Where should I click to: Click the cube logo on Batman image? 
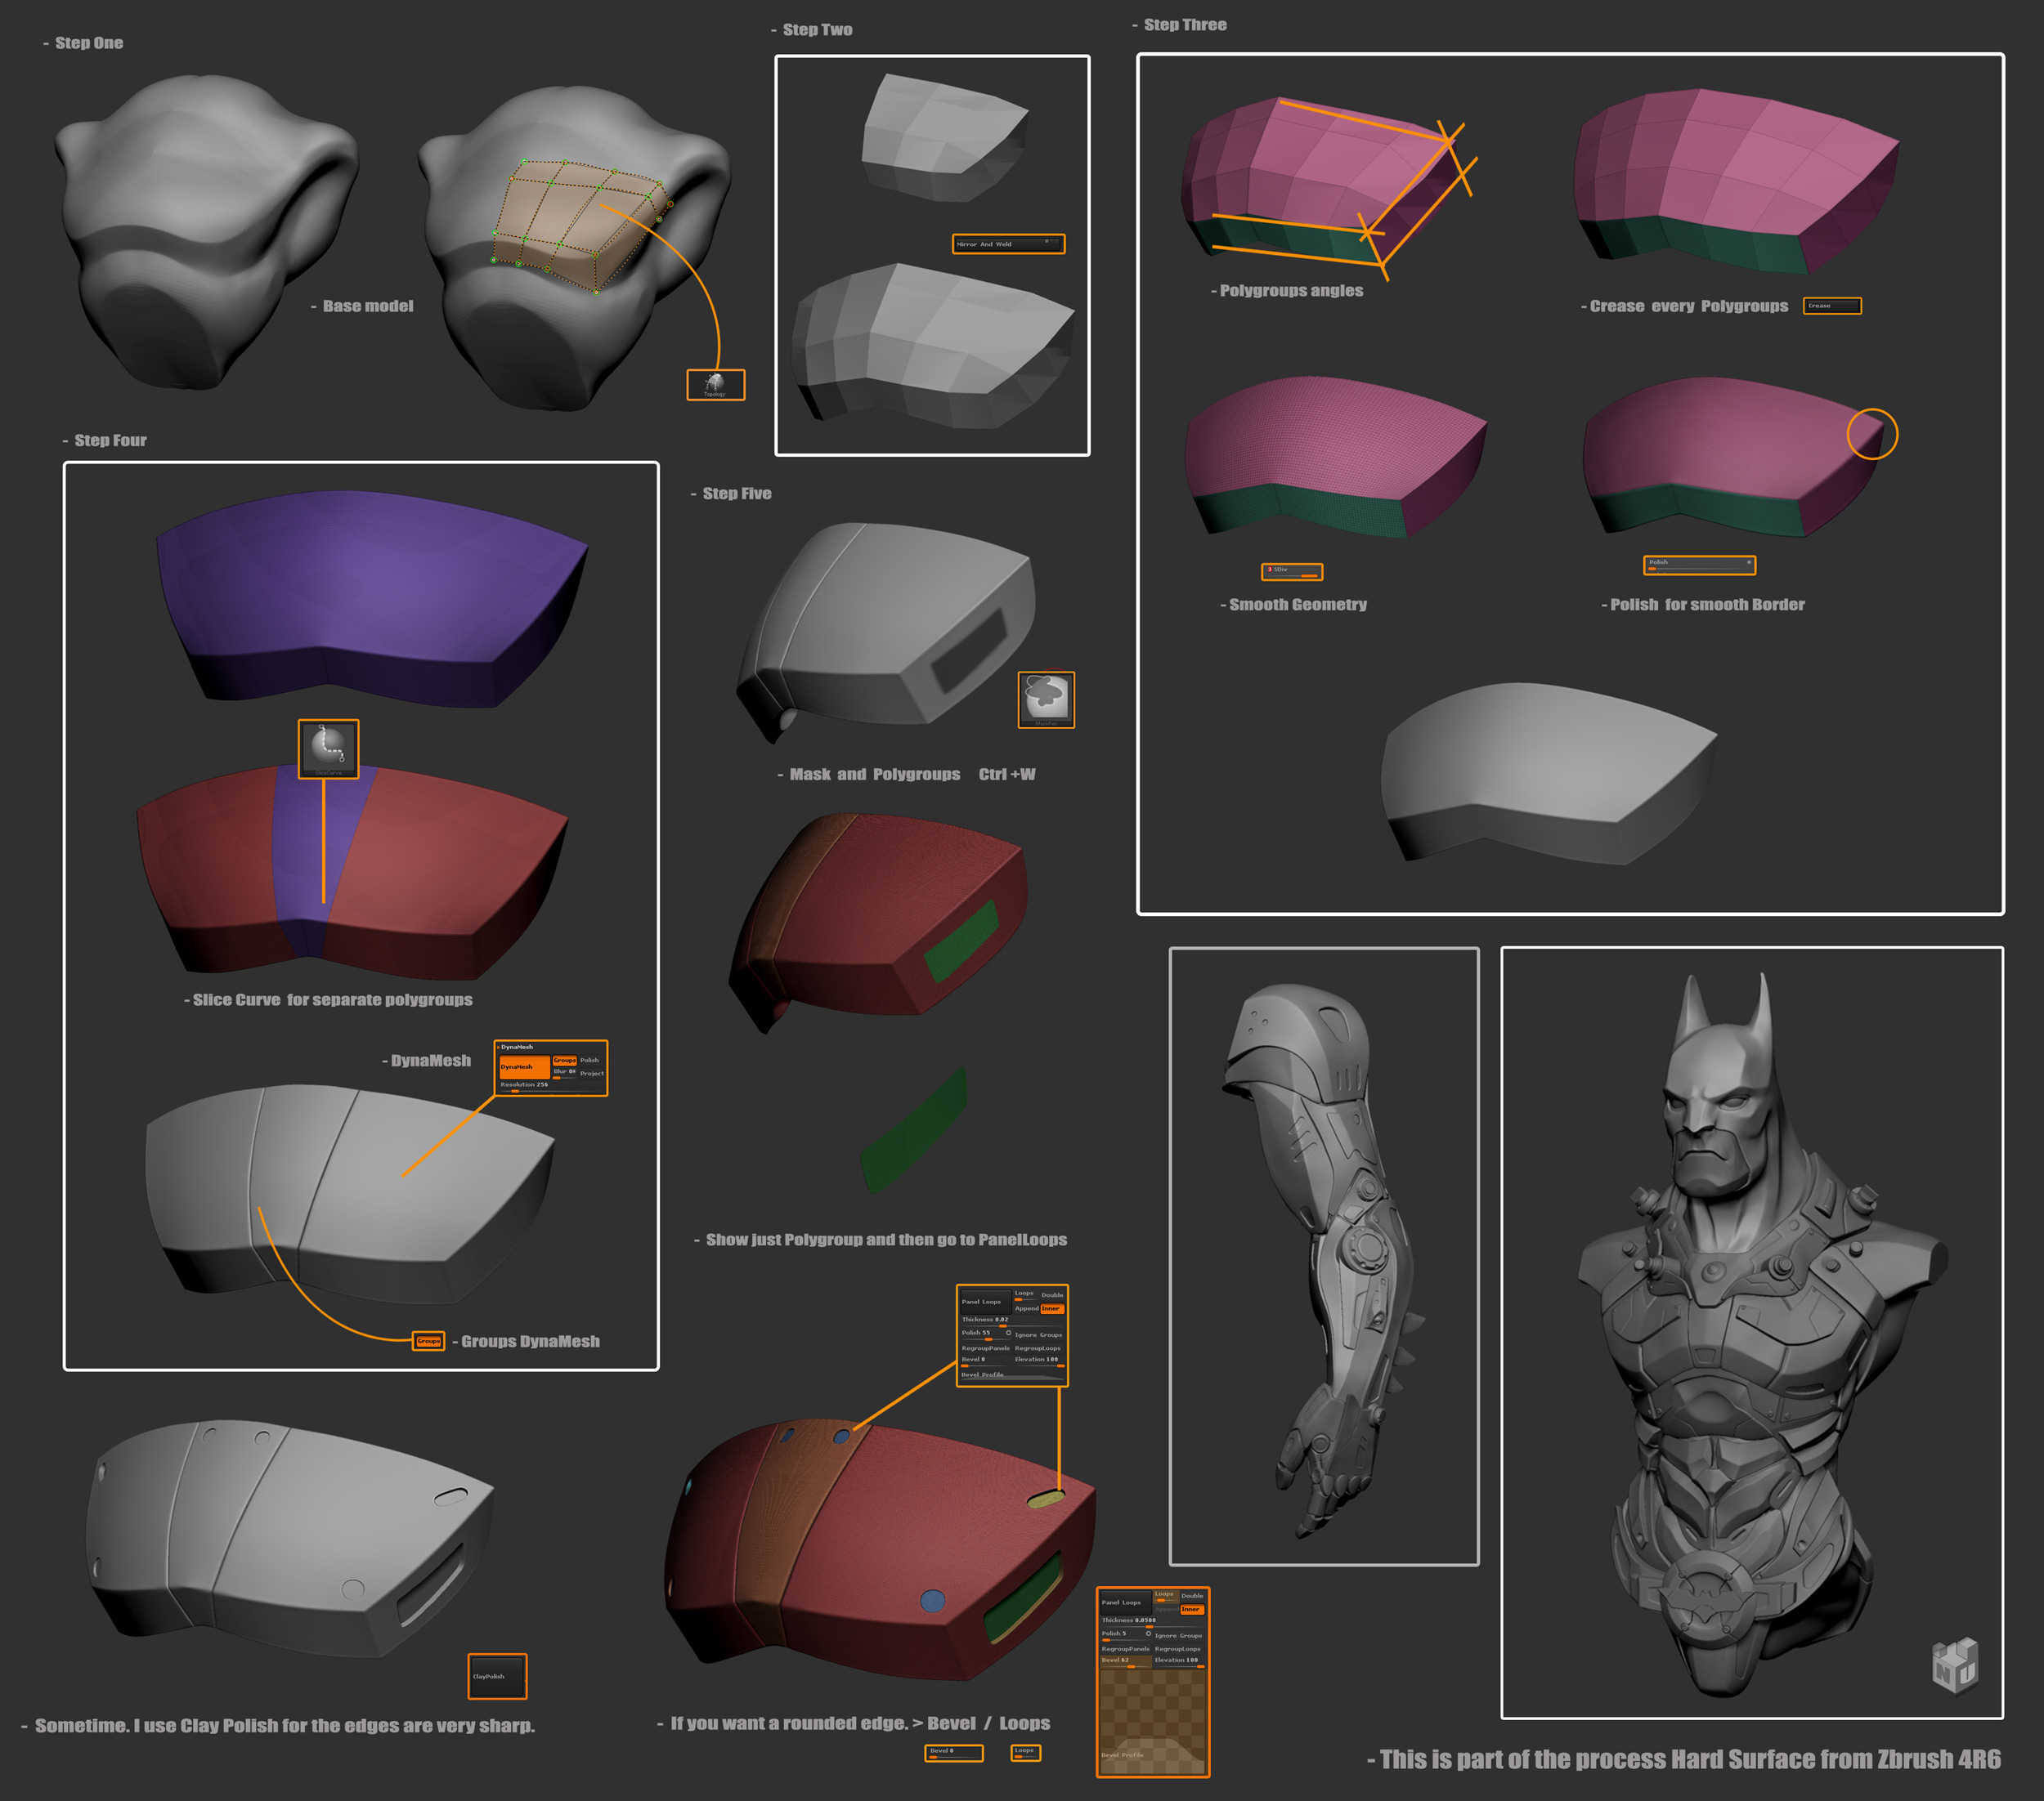[1955, 1664]
